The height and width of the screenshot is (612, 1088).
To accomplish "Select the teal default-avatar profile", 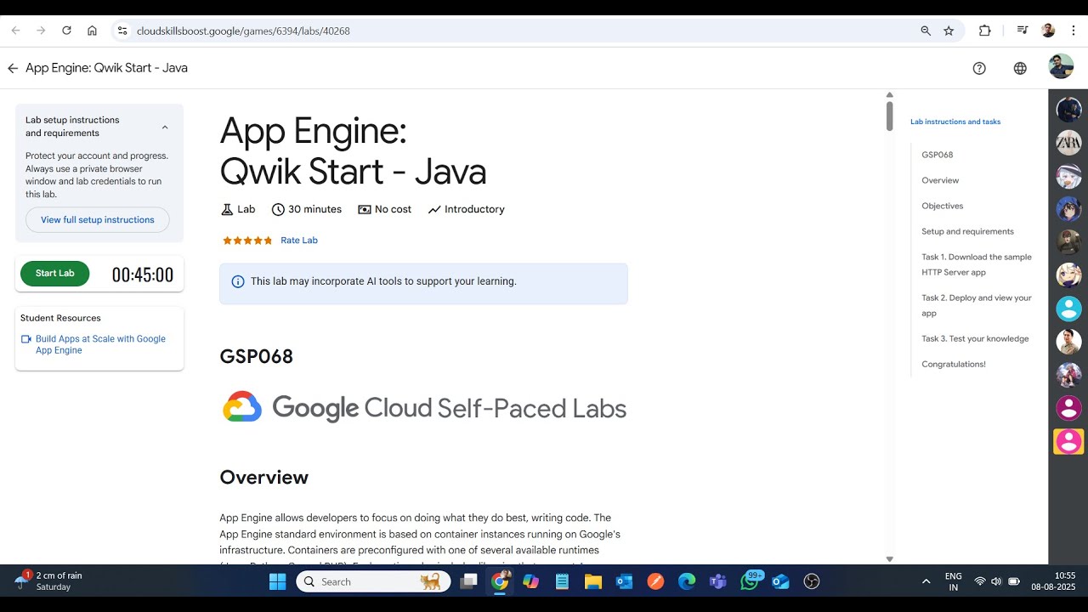I will click(1068, 309).
